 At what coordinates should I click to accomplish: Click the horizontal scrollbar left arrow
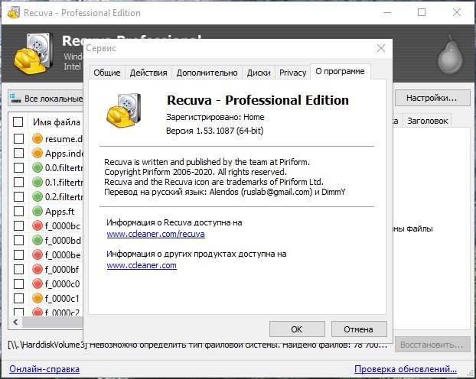coord(15,322)
